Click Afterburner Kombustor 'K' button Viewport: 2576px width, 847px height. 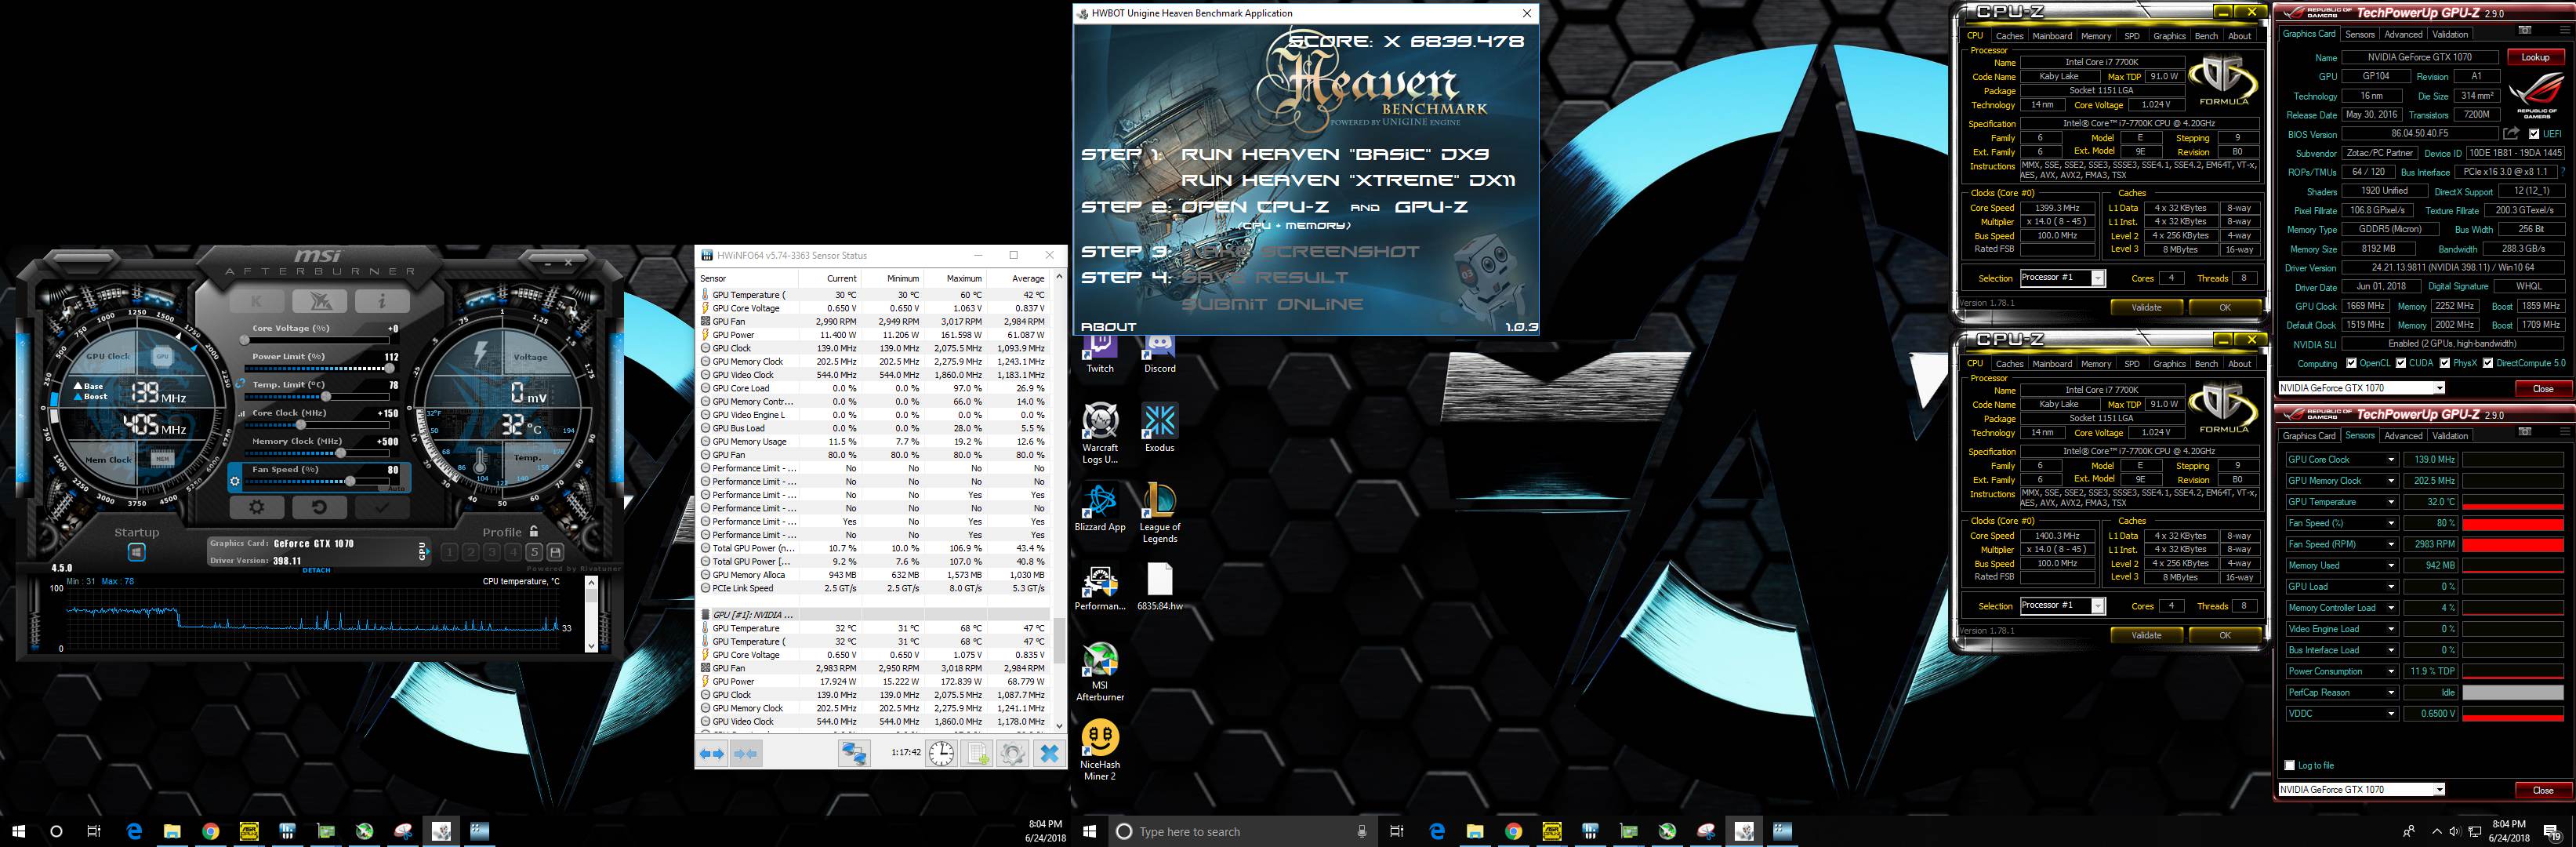(256, 301)
